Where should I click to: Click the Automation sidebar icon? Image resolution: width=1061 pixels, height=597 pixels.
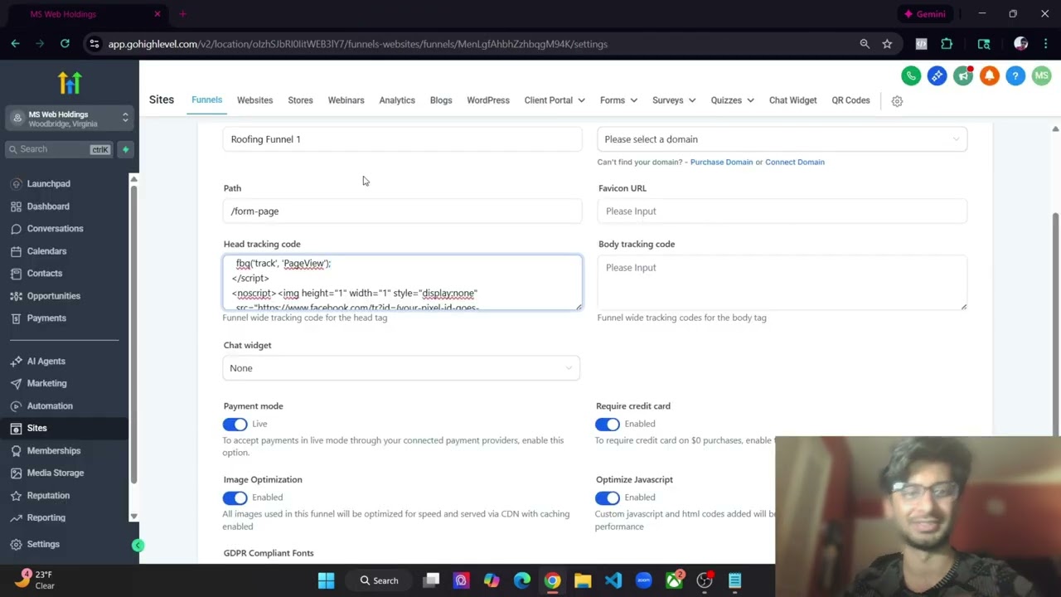point(17,406)
